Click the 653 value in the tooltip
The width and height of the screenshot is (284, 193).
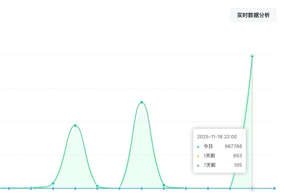coord(237,156)
